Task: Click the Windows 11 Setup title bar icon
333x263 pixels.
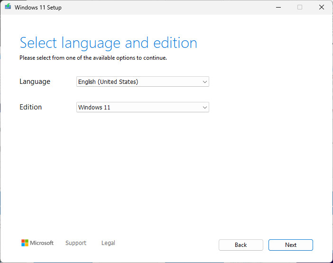Action: tap(8, 8)
